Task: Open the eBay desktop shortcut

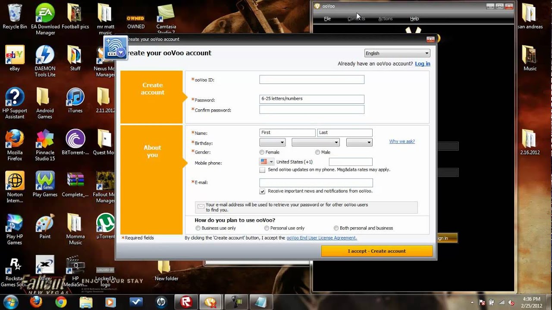Action: pos(15,58)
